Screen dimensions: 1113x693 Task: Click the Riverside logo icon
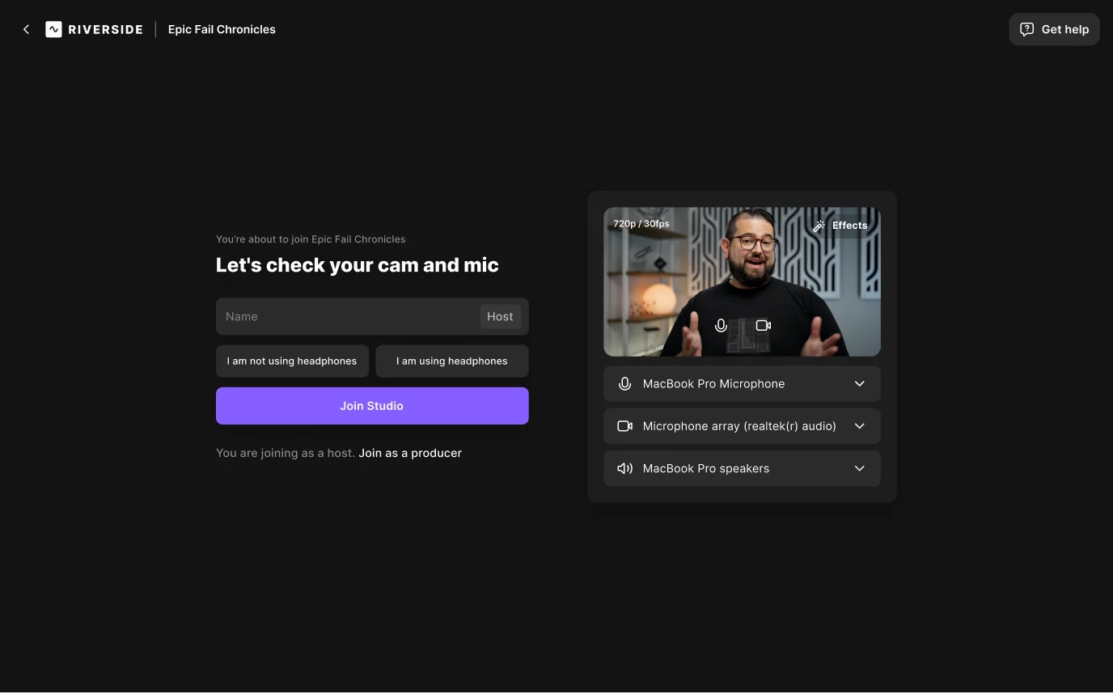53,29
